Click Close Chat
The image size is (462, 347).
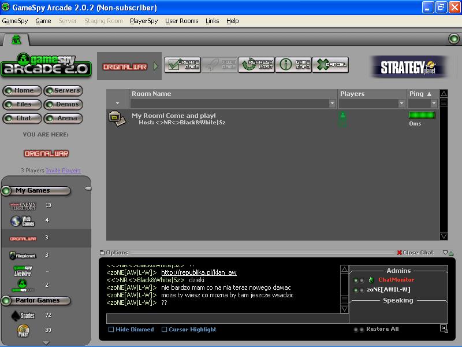click(x=415, y=253)
